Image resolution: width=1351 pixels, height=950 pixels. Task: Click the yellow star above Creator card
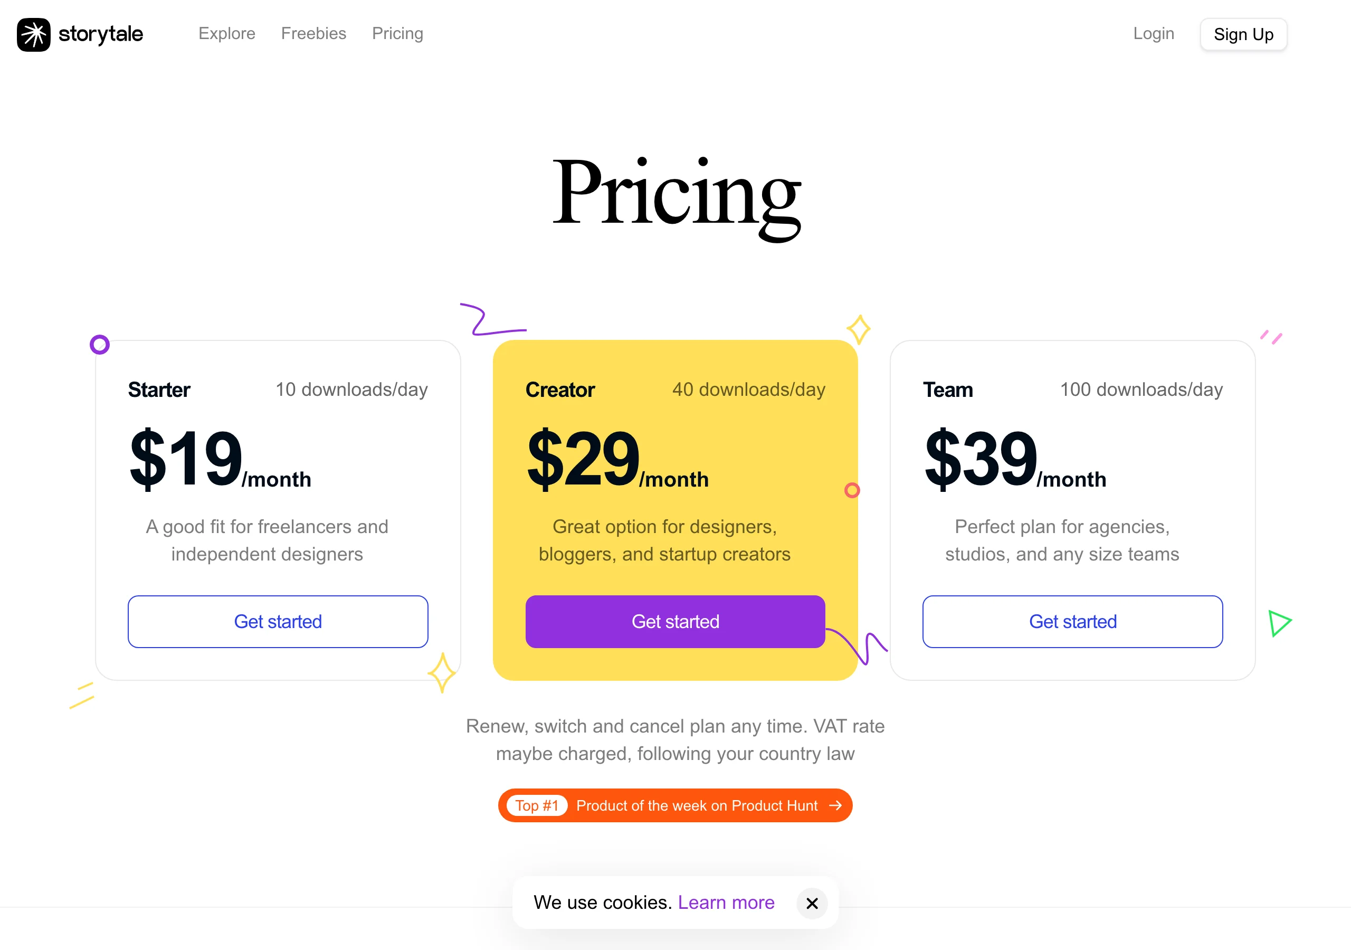click(859, 330)
